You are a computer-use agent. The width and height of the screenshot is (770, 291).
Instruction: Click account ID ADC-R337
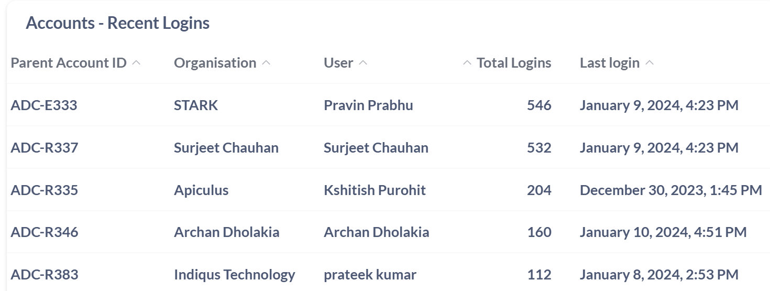point(45,148)
